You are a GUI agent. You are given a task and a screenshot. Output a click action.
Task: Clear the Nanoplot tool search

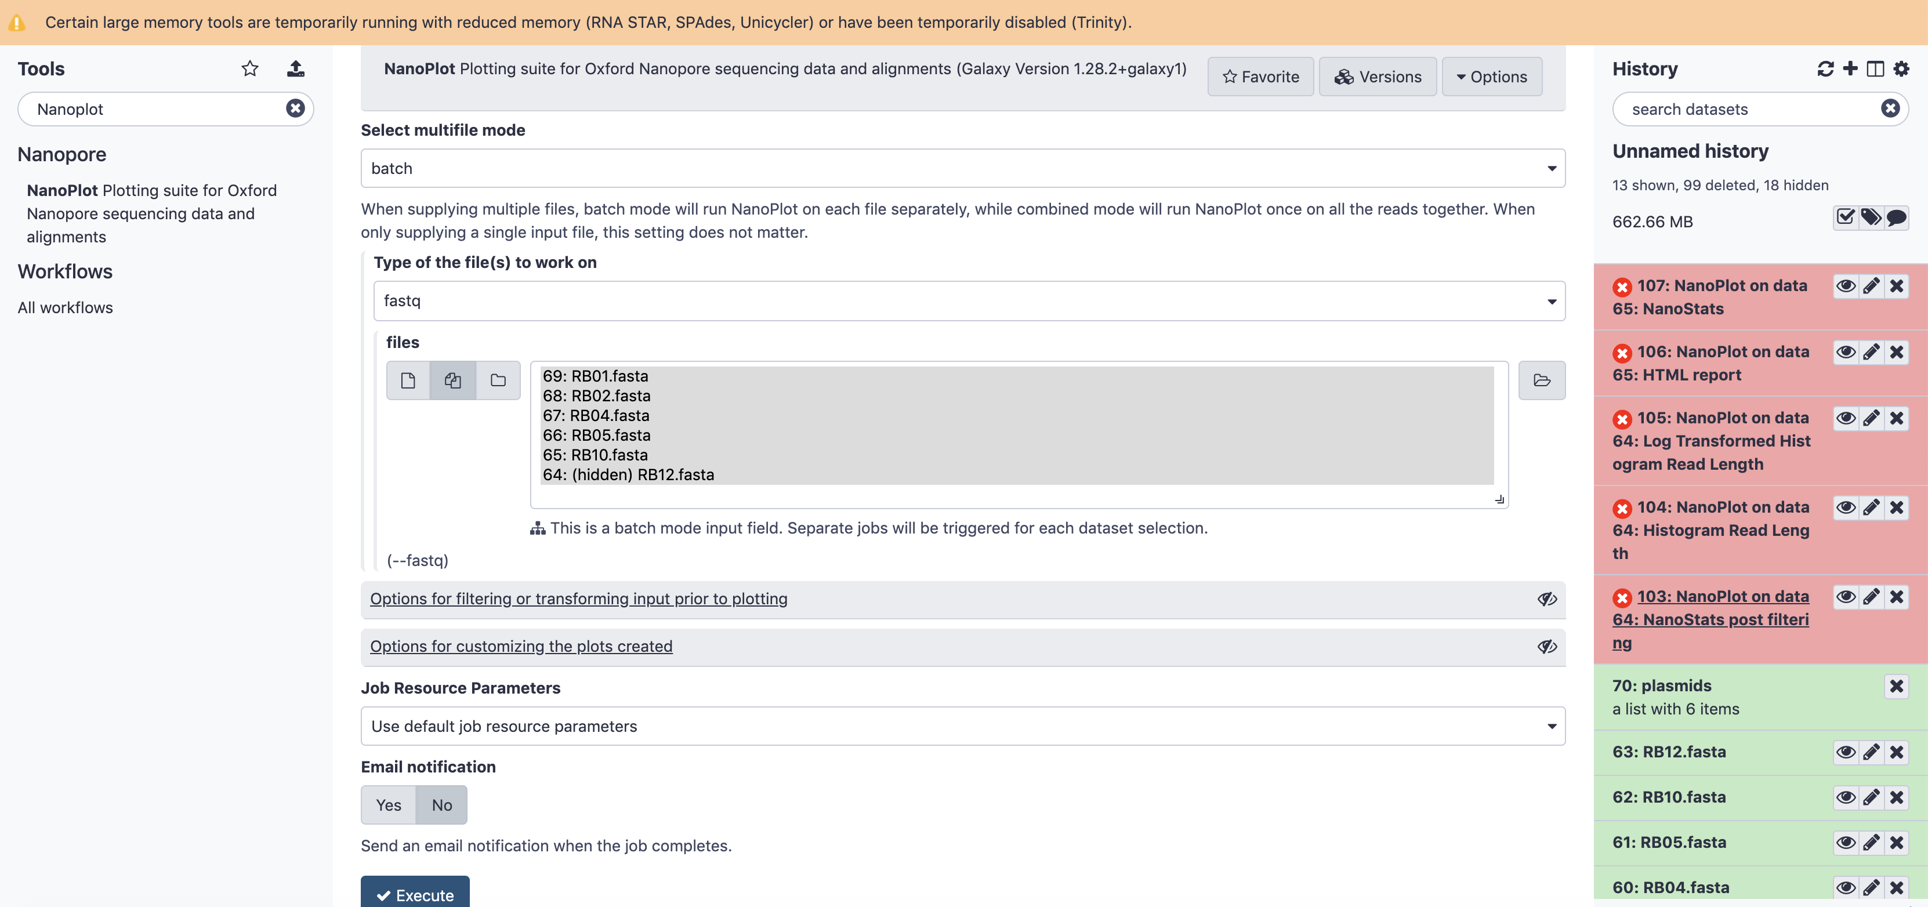point(296,108)
